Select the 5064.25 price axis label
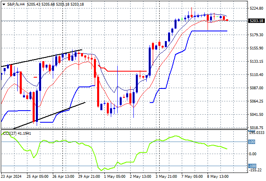Image resolution: width=266 pixels, height=181 pixels. pyautogui.click(x=256, y=101)
